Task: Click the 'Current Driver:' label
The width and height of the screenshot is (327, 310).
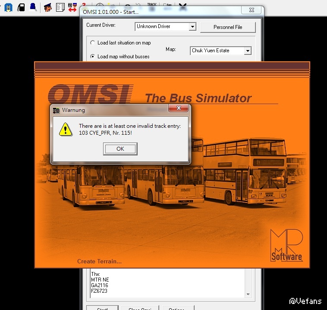Action: coord(101,25)
